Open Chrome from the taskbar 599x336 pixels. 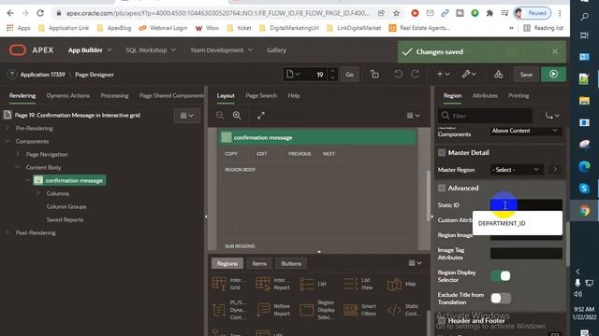[584, 210]
